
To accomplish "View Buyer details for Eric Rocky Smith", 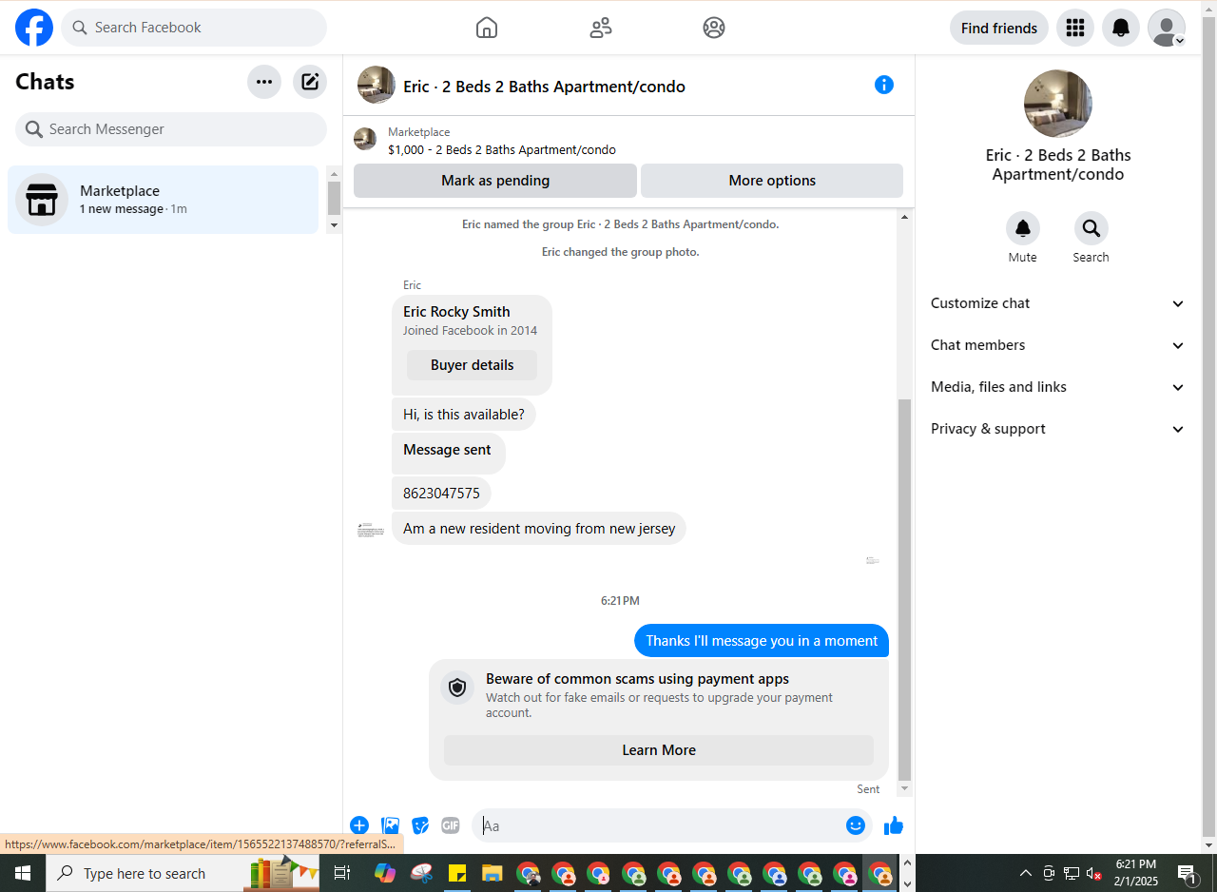I will point(472,365).
